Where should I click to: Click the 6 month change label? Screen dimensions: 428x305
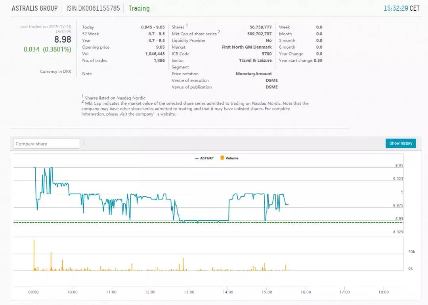[x=287, y=47]
